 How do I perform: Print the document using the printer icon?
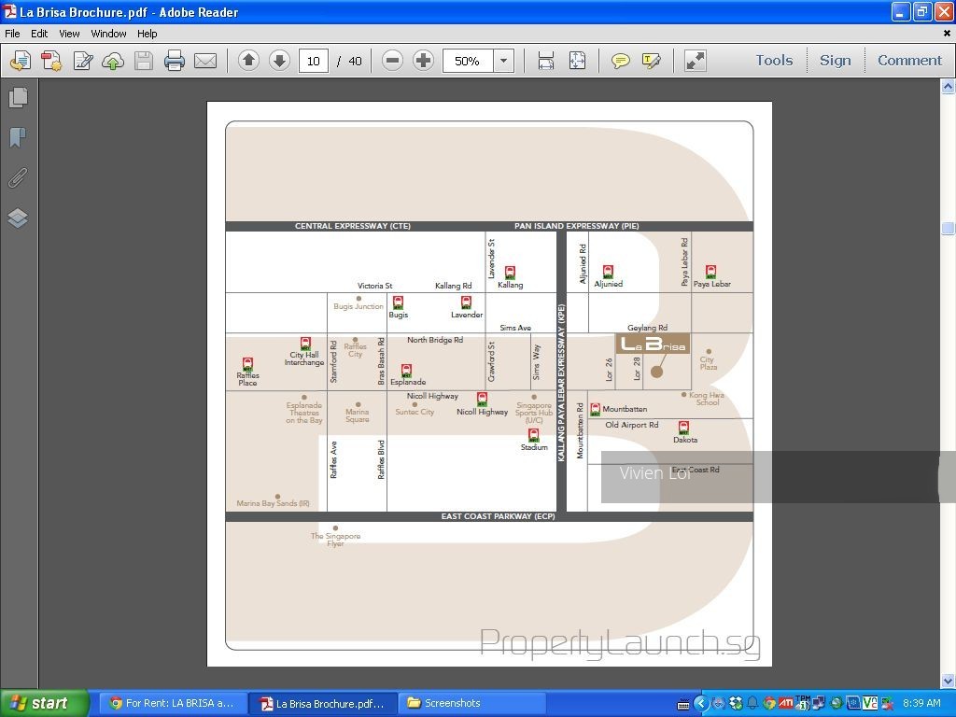coord(175,61)
